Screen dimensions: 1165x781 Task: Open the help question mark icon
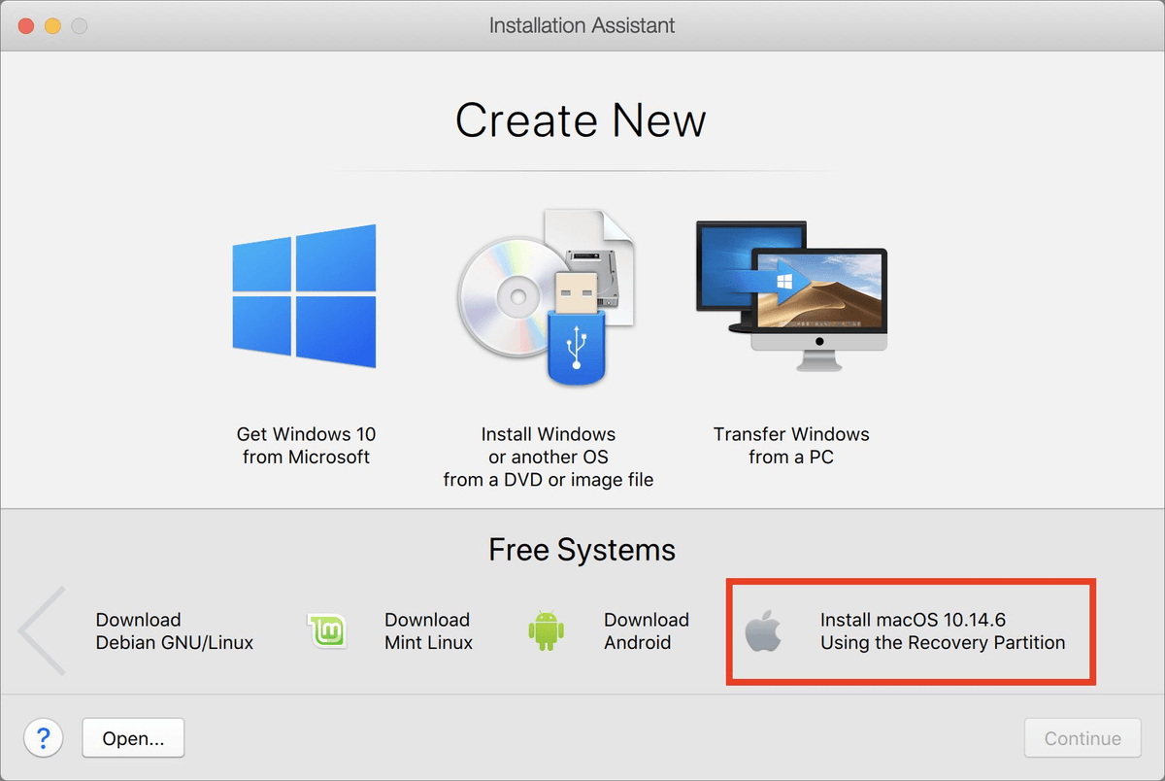tap(43, 738)
